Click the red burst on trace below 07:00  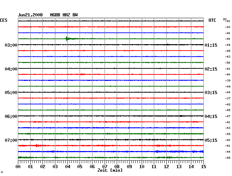click(x=37, y=146)
